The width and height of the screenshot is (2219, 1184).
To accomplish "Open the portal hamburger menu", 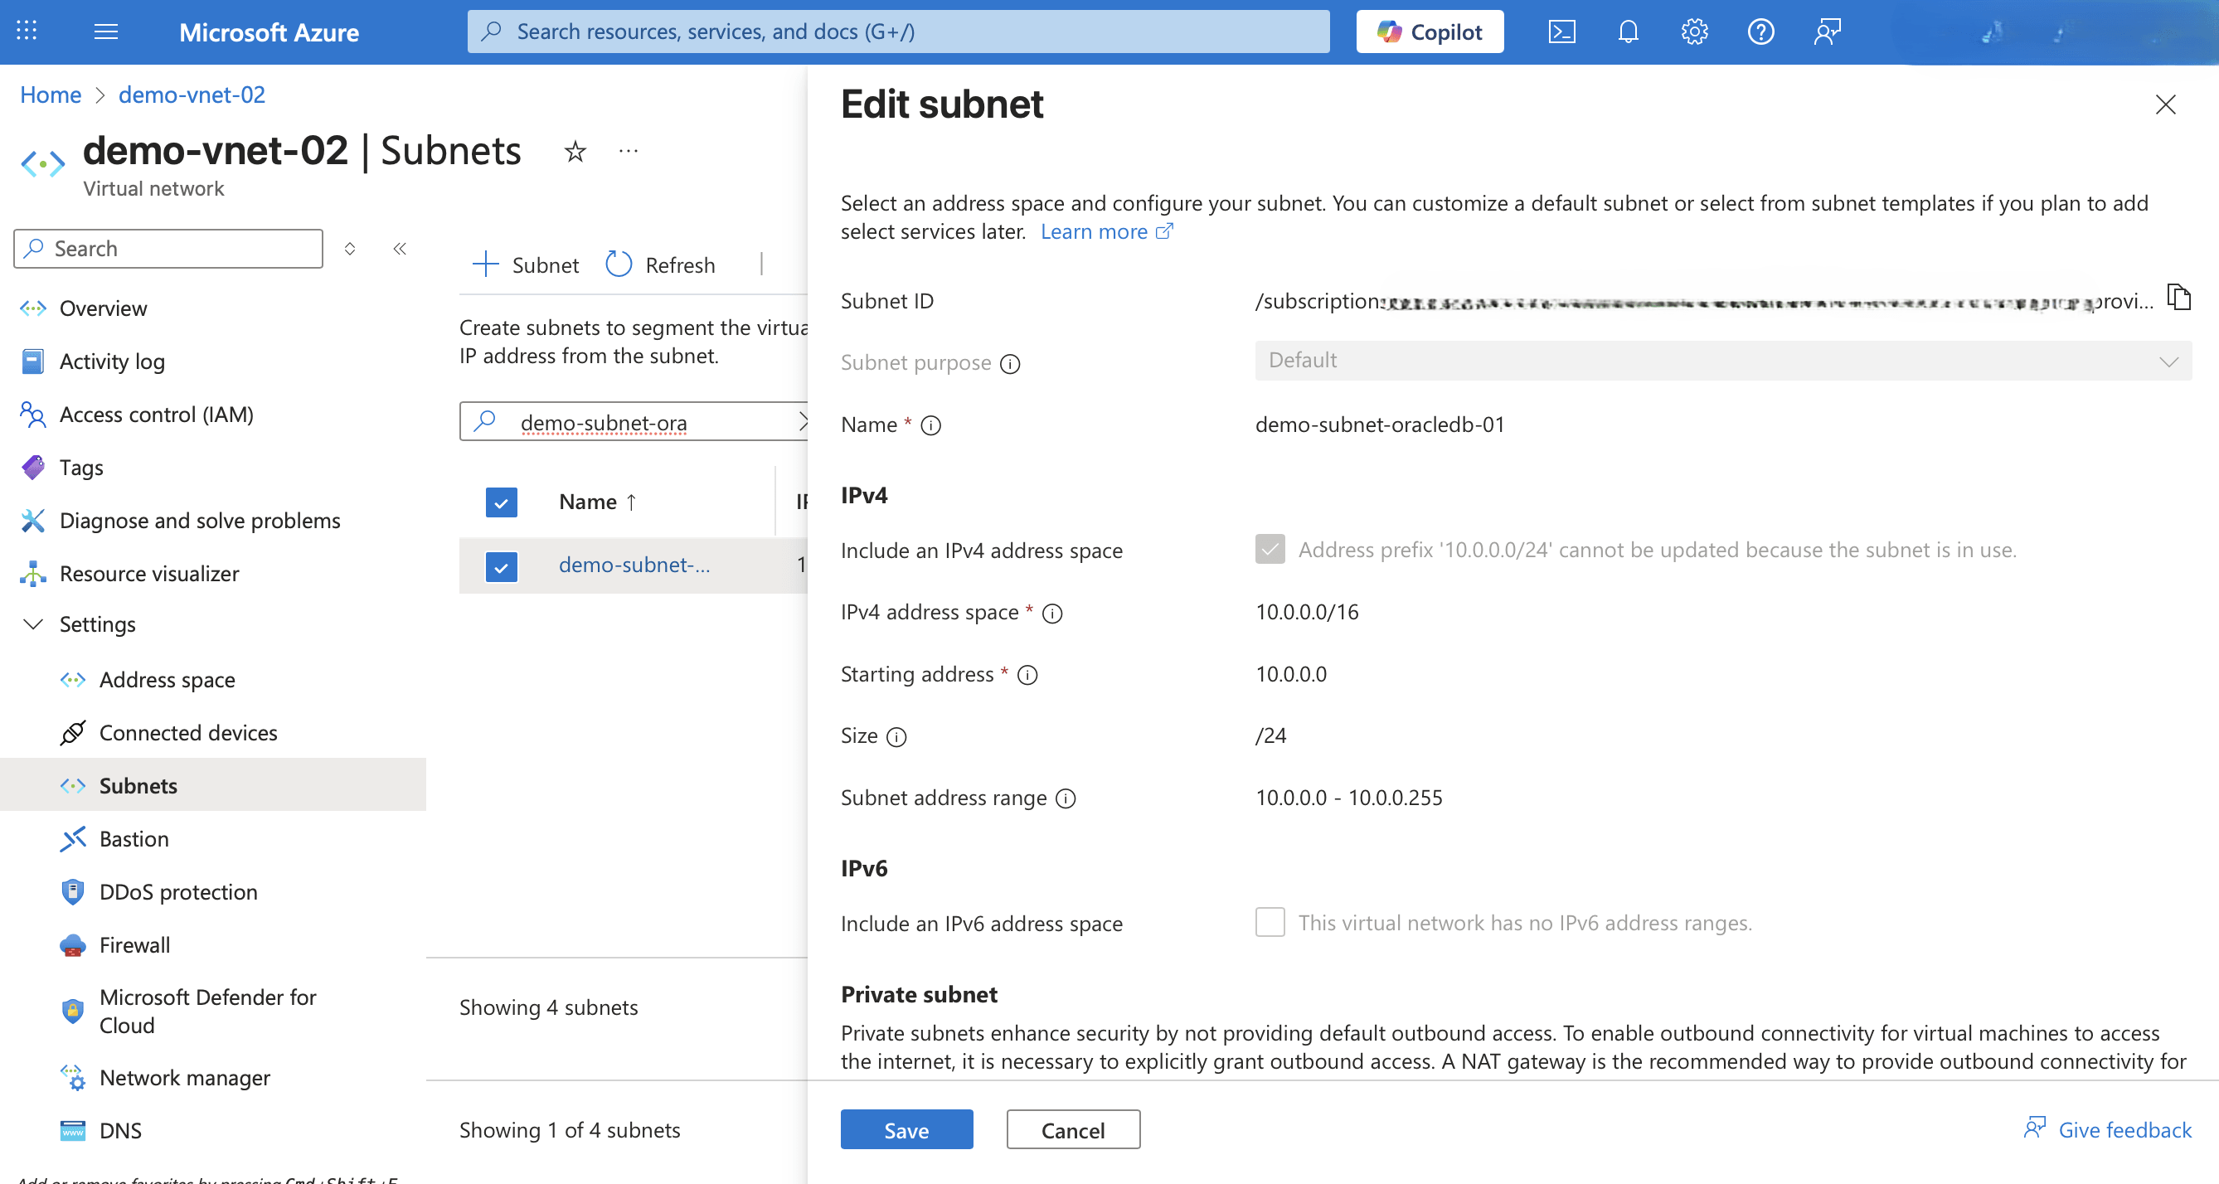I will pyautogui.click(x=106, y=31).
